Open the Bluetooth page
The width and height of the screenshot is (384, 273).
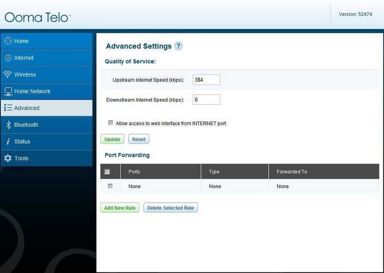[47, 125]
